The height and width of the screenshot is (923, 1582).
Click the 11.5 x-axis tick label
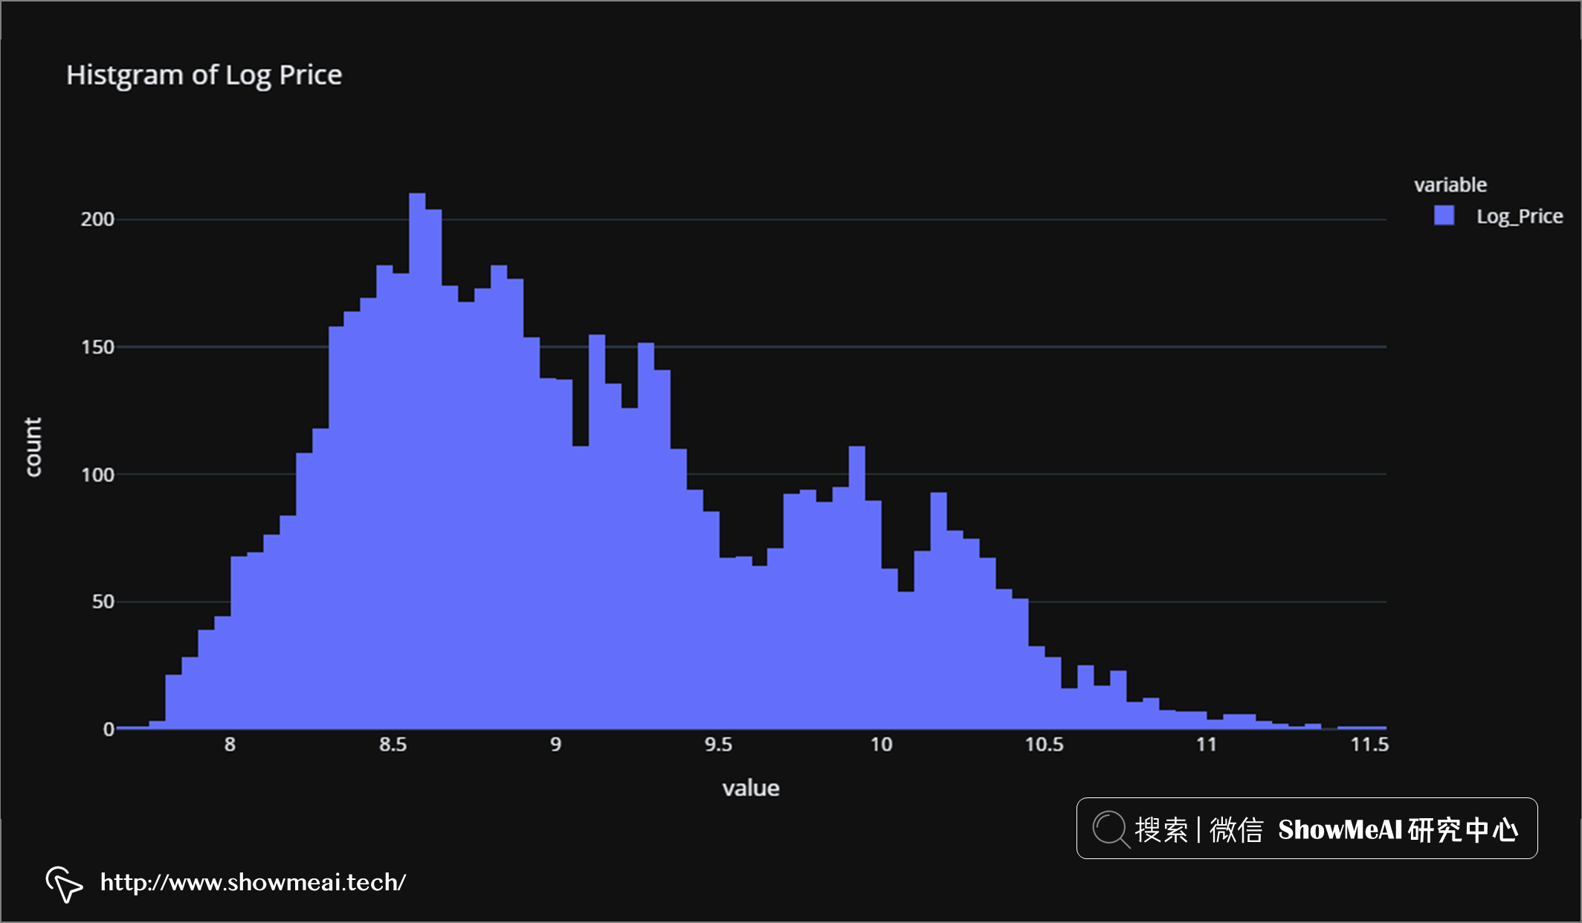[1369, 745]
